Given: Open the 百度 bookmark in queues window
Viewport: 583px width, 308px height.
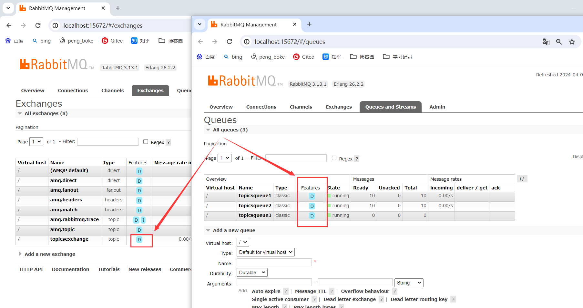Looking at the screenshot, I should coord(206,57).
